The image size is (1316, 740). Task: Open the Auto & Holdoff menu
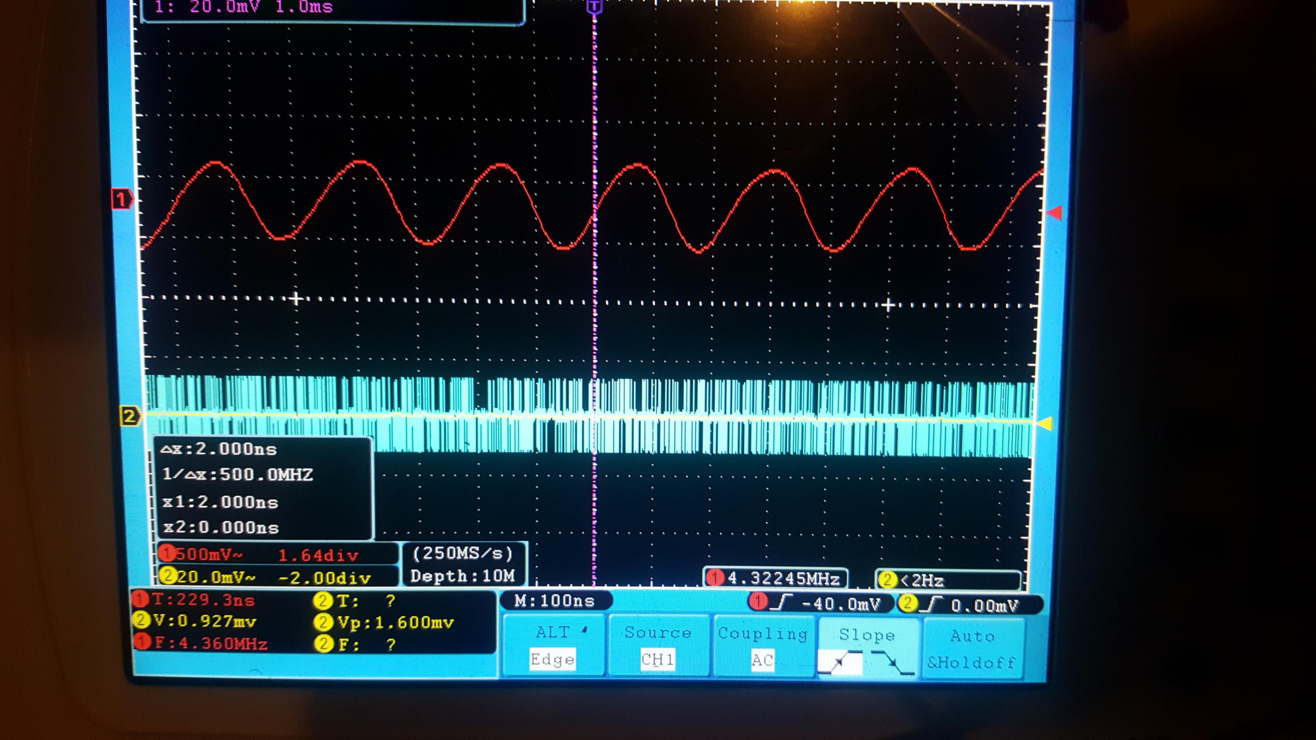click(x=973, y=648)
